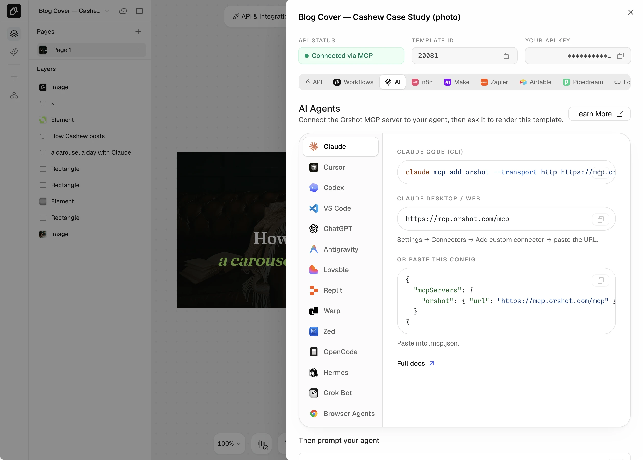Select the Claude agent
The width and height of the screenshot is (643, 460).
[x=340, y=147]
